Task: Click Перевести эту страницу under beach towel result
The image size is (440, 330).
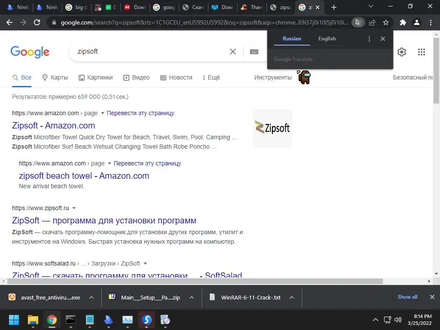Action: tap(147, 163)
